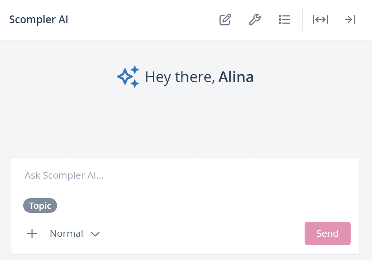The image size is (372, 260).
Task: Click the blank space between Normal and Send
Action: point(203,233)
